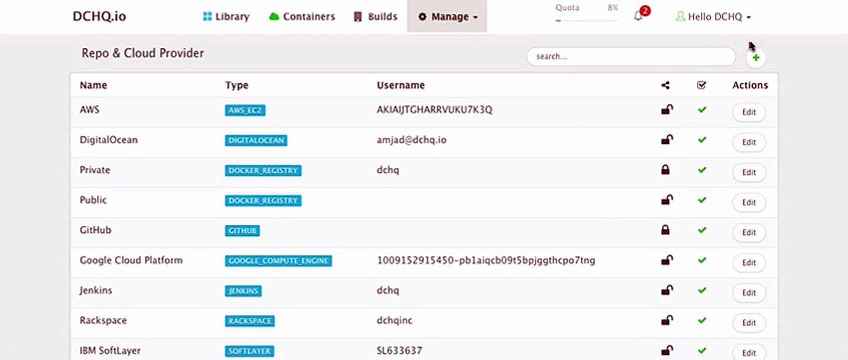The image size is (848, 360).
Task: Open the Containers tab
Action: (x=302, y=16)
